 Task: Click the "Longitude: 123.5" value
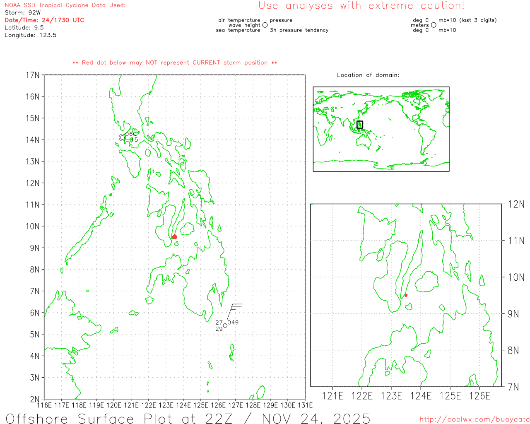coord(31,35)
